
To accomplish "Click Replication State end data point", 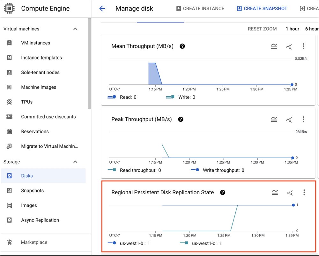I will (293, 205).
